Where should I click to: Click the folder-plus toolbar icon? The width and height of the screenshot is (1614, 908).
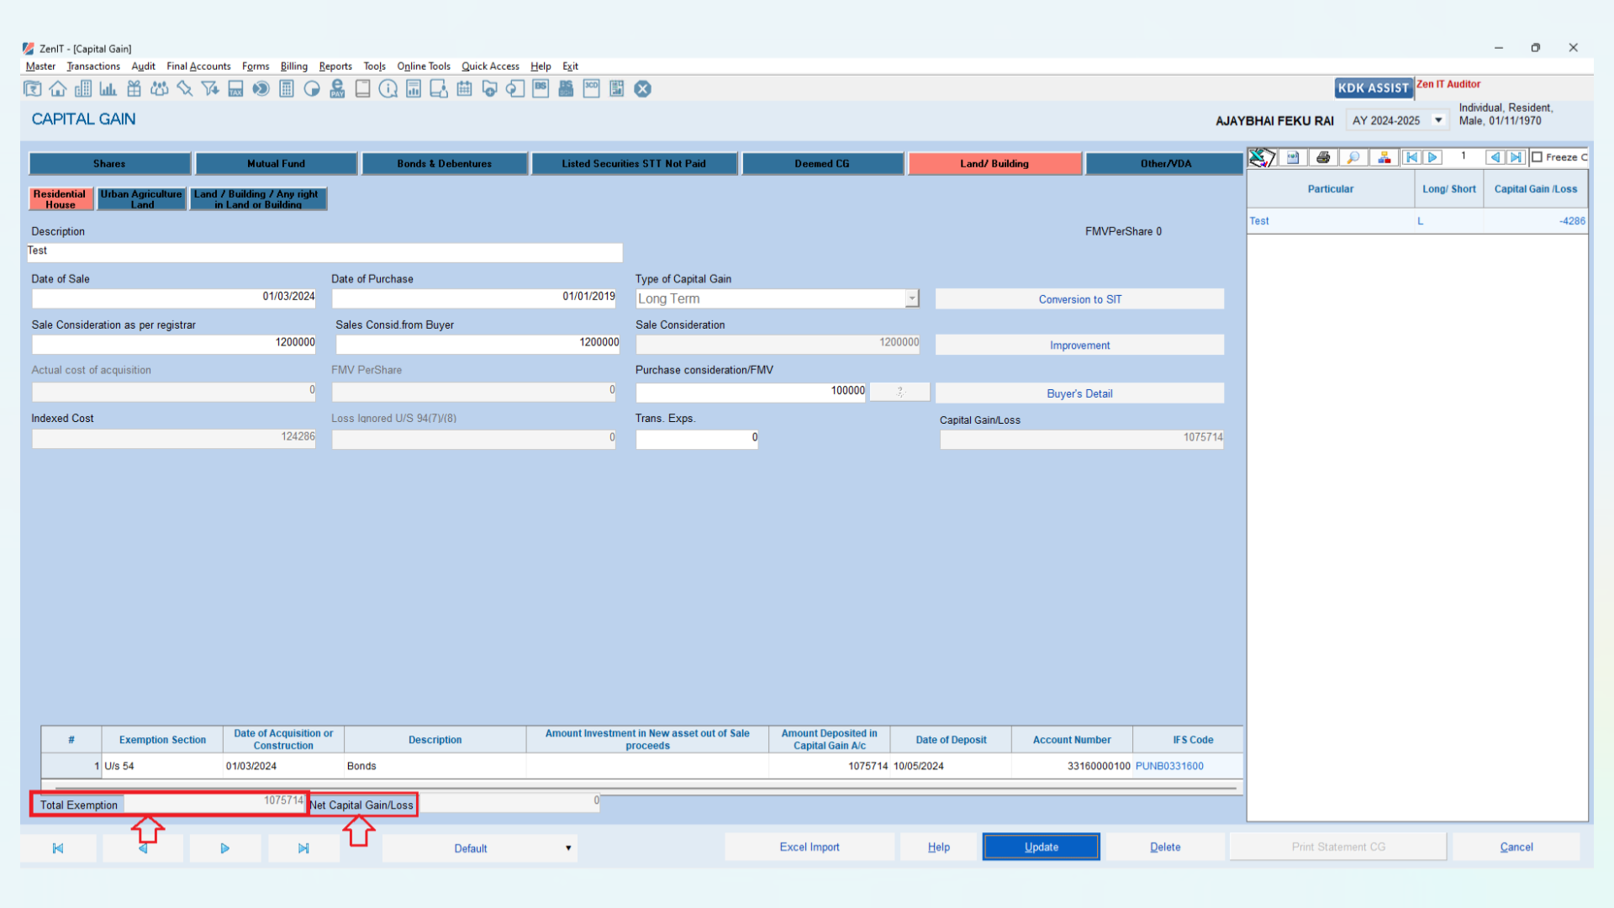tap(489, 88)
